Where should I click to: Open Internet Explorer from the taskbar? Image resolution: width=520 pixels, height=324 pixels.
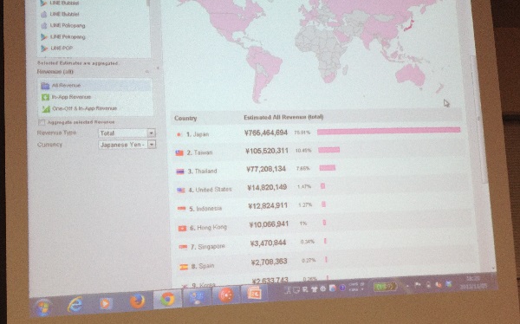[75, 304]
